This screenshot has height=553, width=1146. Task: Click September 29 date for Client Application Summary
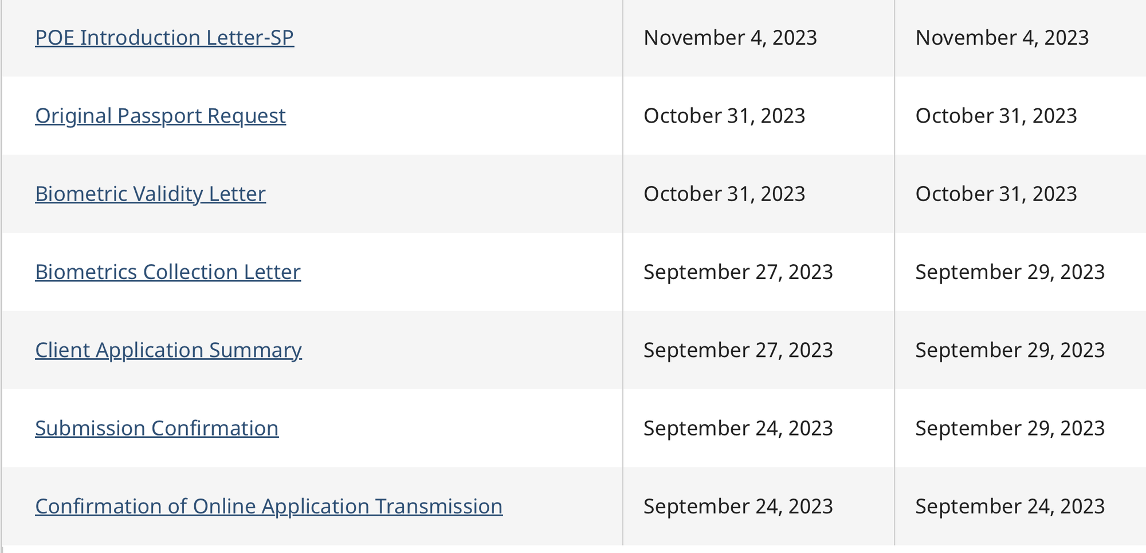tap(1010, 350)
